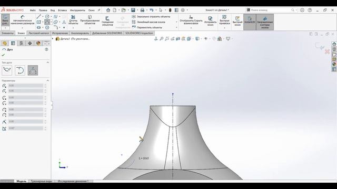Click the New document icon

[x=115, y=10]
